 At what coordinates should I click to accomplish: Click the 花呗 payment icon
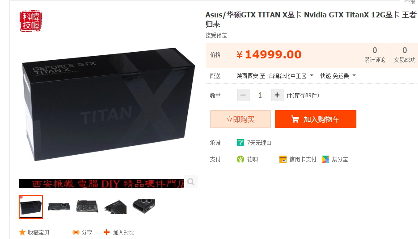click(x=241, y=159)
